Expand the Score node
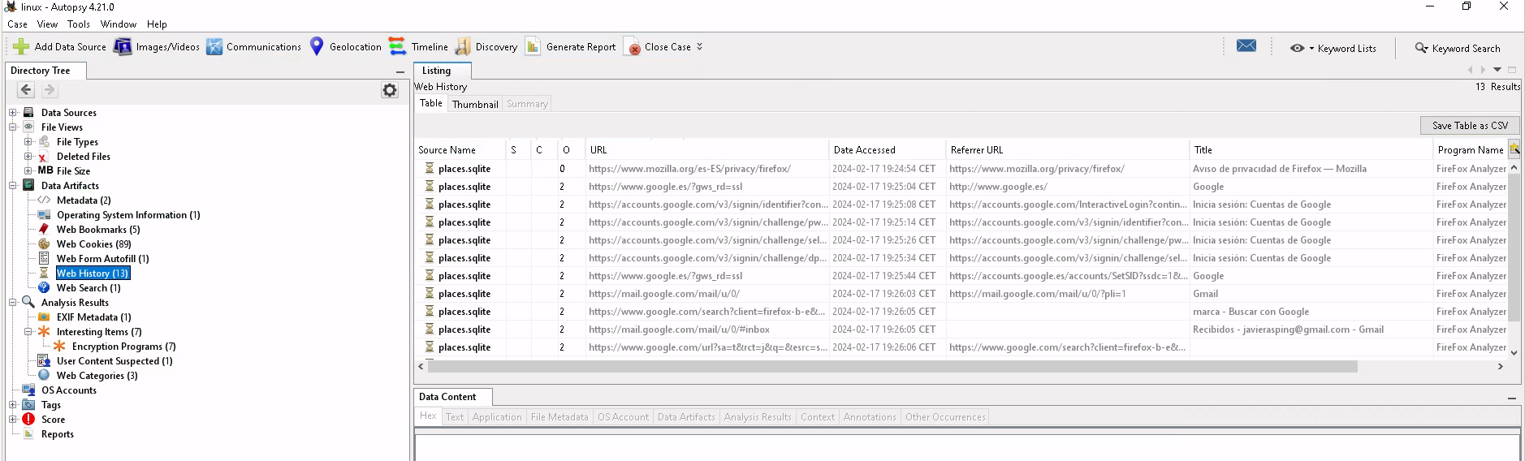The height and width of the screenshot is (461, 1525). (x=13, y=420)
